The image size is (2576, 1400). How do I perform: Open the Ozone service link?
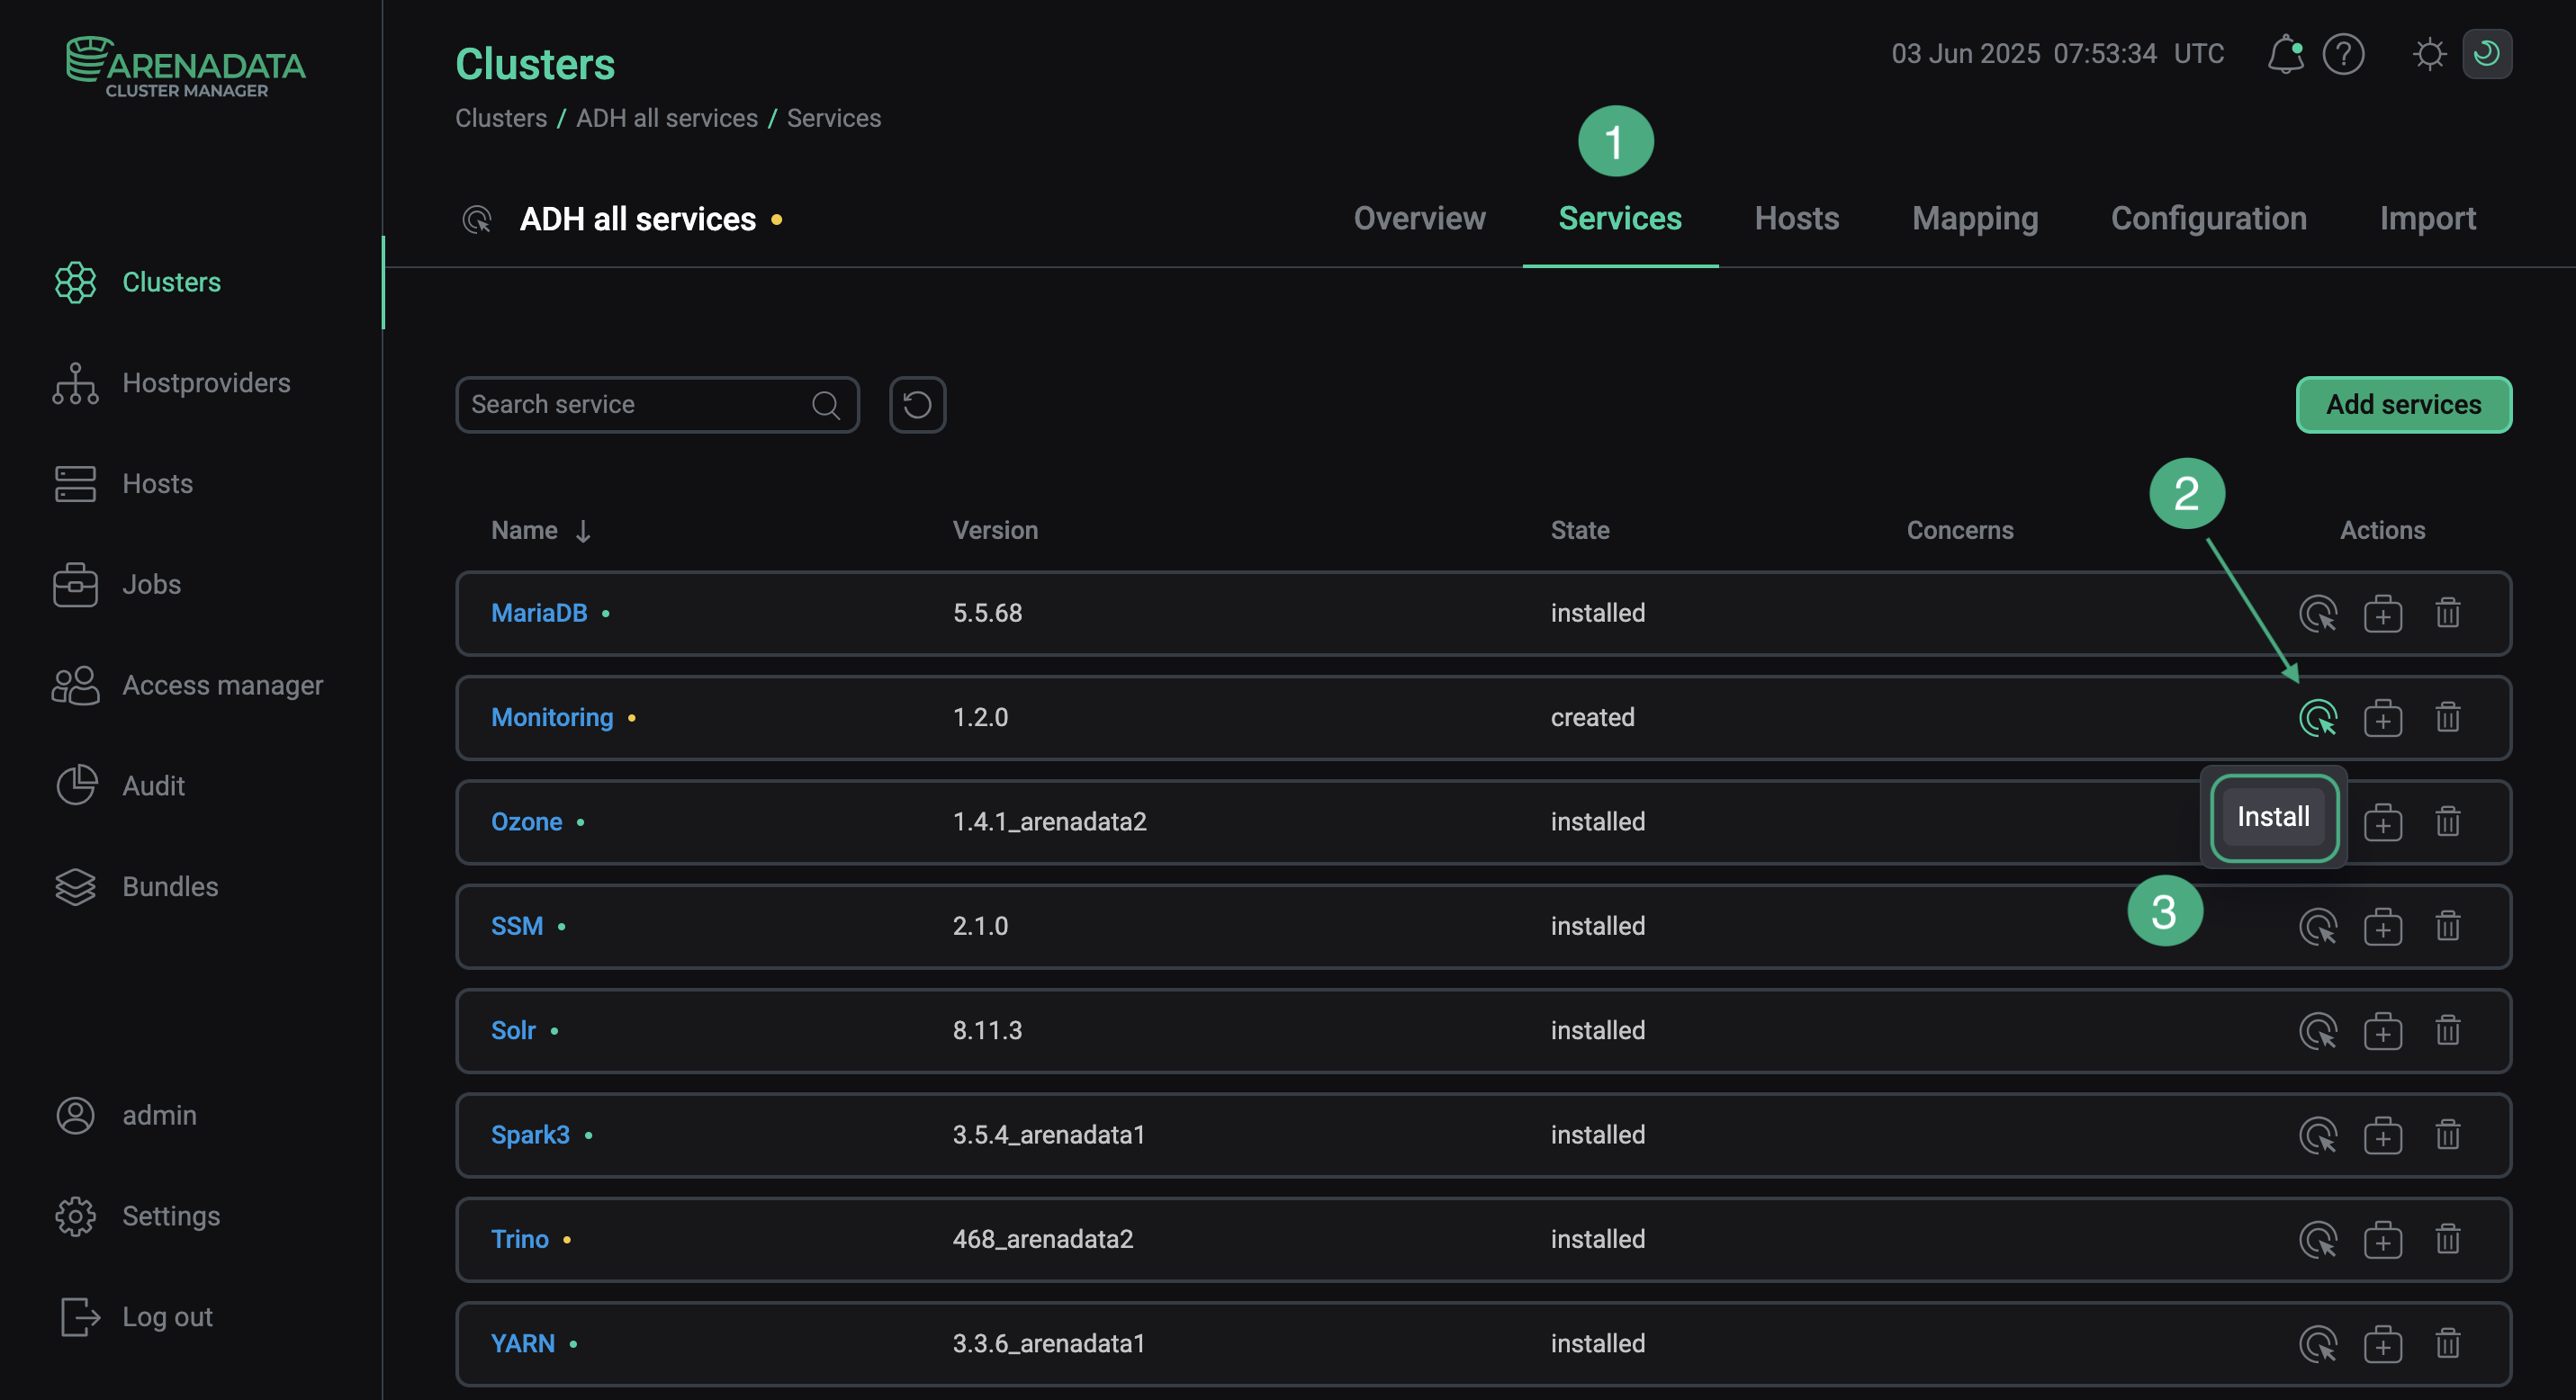526,822
